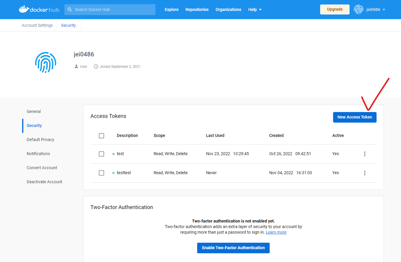401x262 pixels.
Task: Click the user silhouette icon beside User
Action: (x=76, y=67)
